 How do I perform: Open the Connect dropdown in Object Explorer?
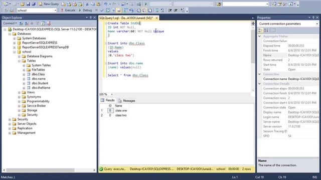tap(10, 23)
